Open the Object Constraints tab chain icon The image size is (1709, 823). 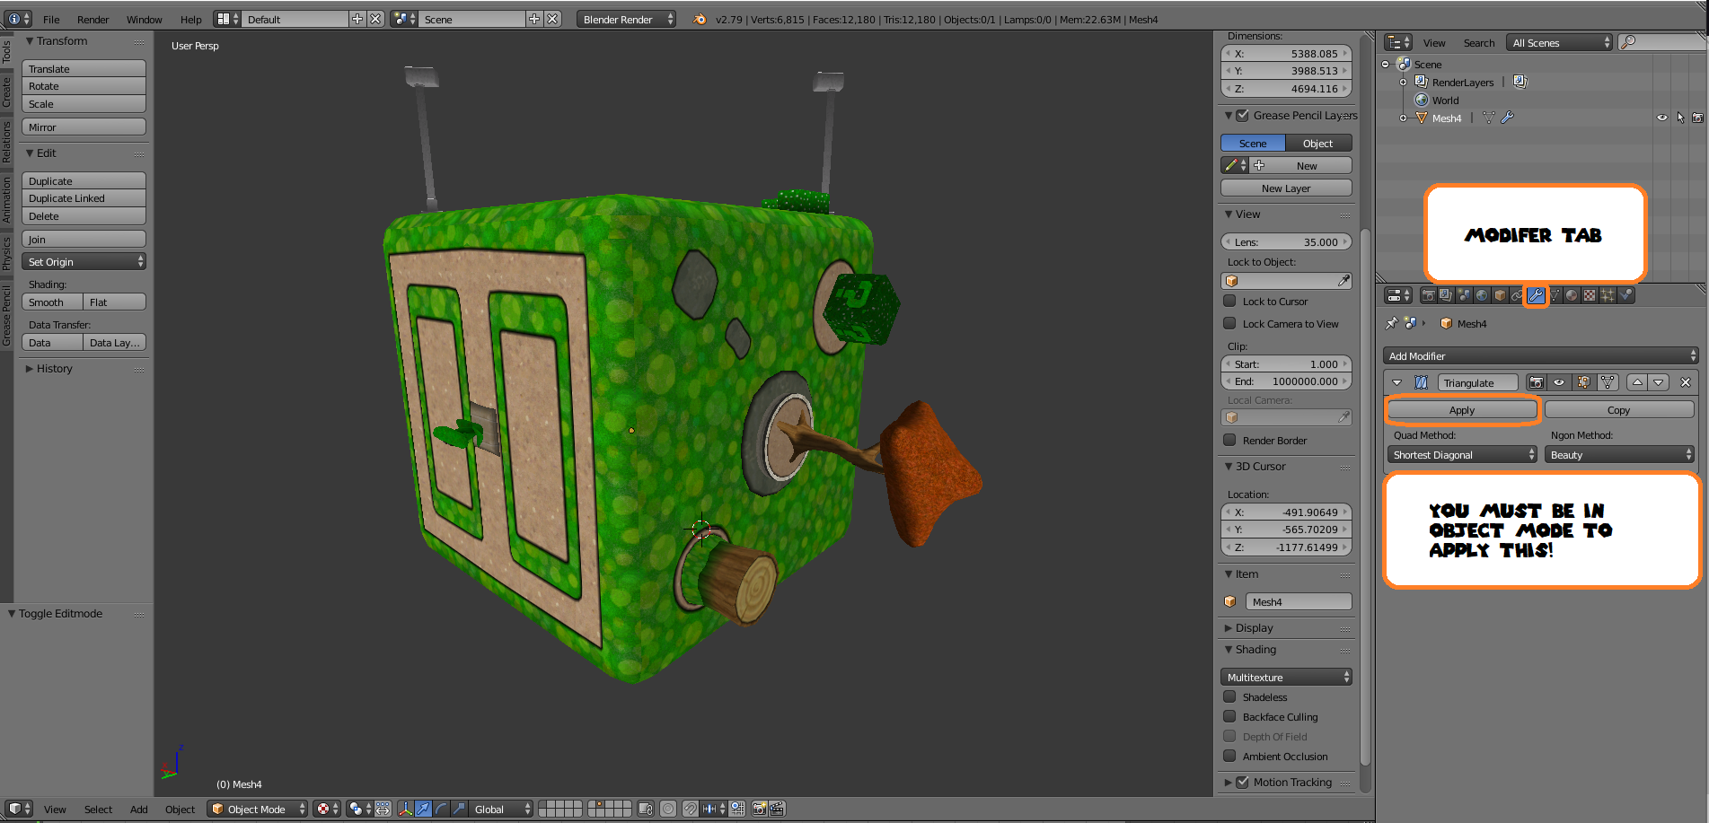(x=1518, y=295)
